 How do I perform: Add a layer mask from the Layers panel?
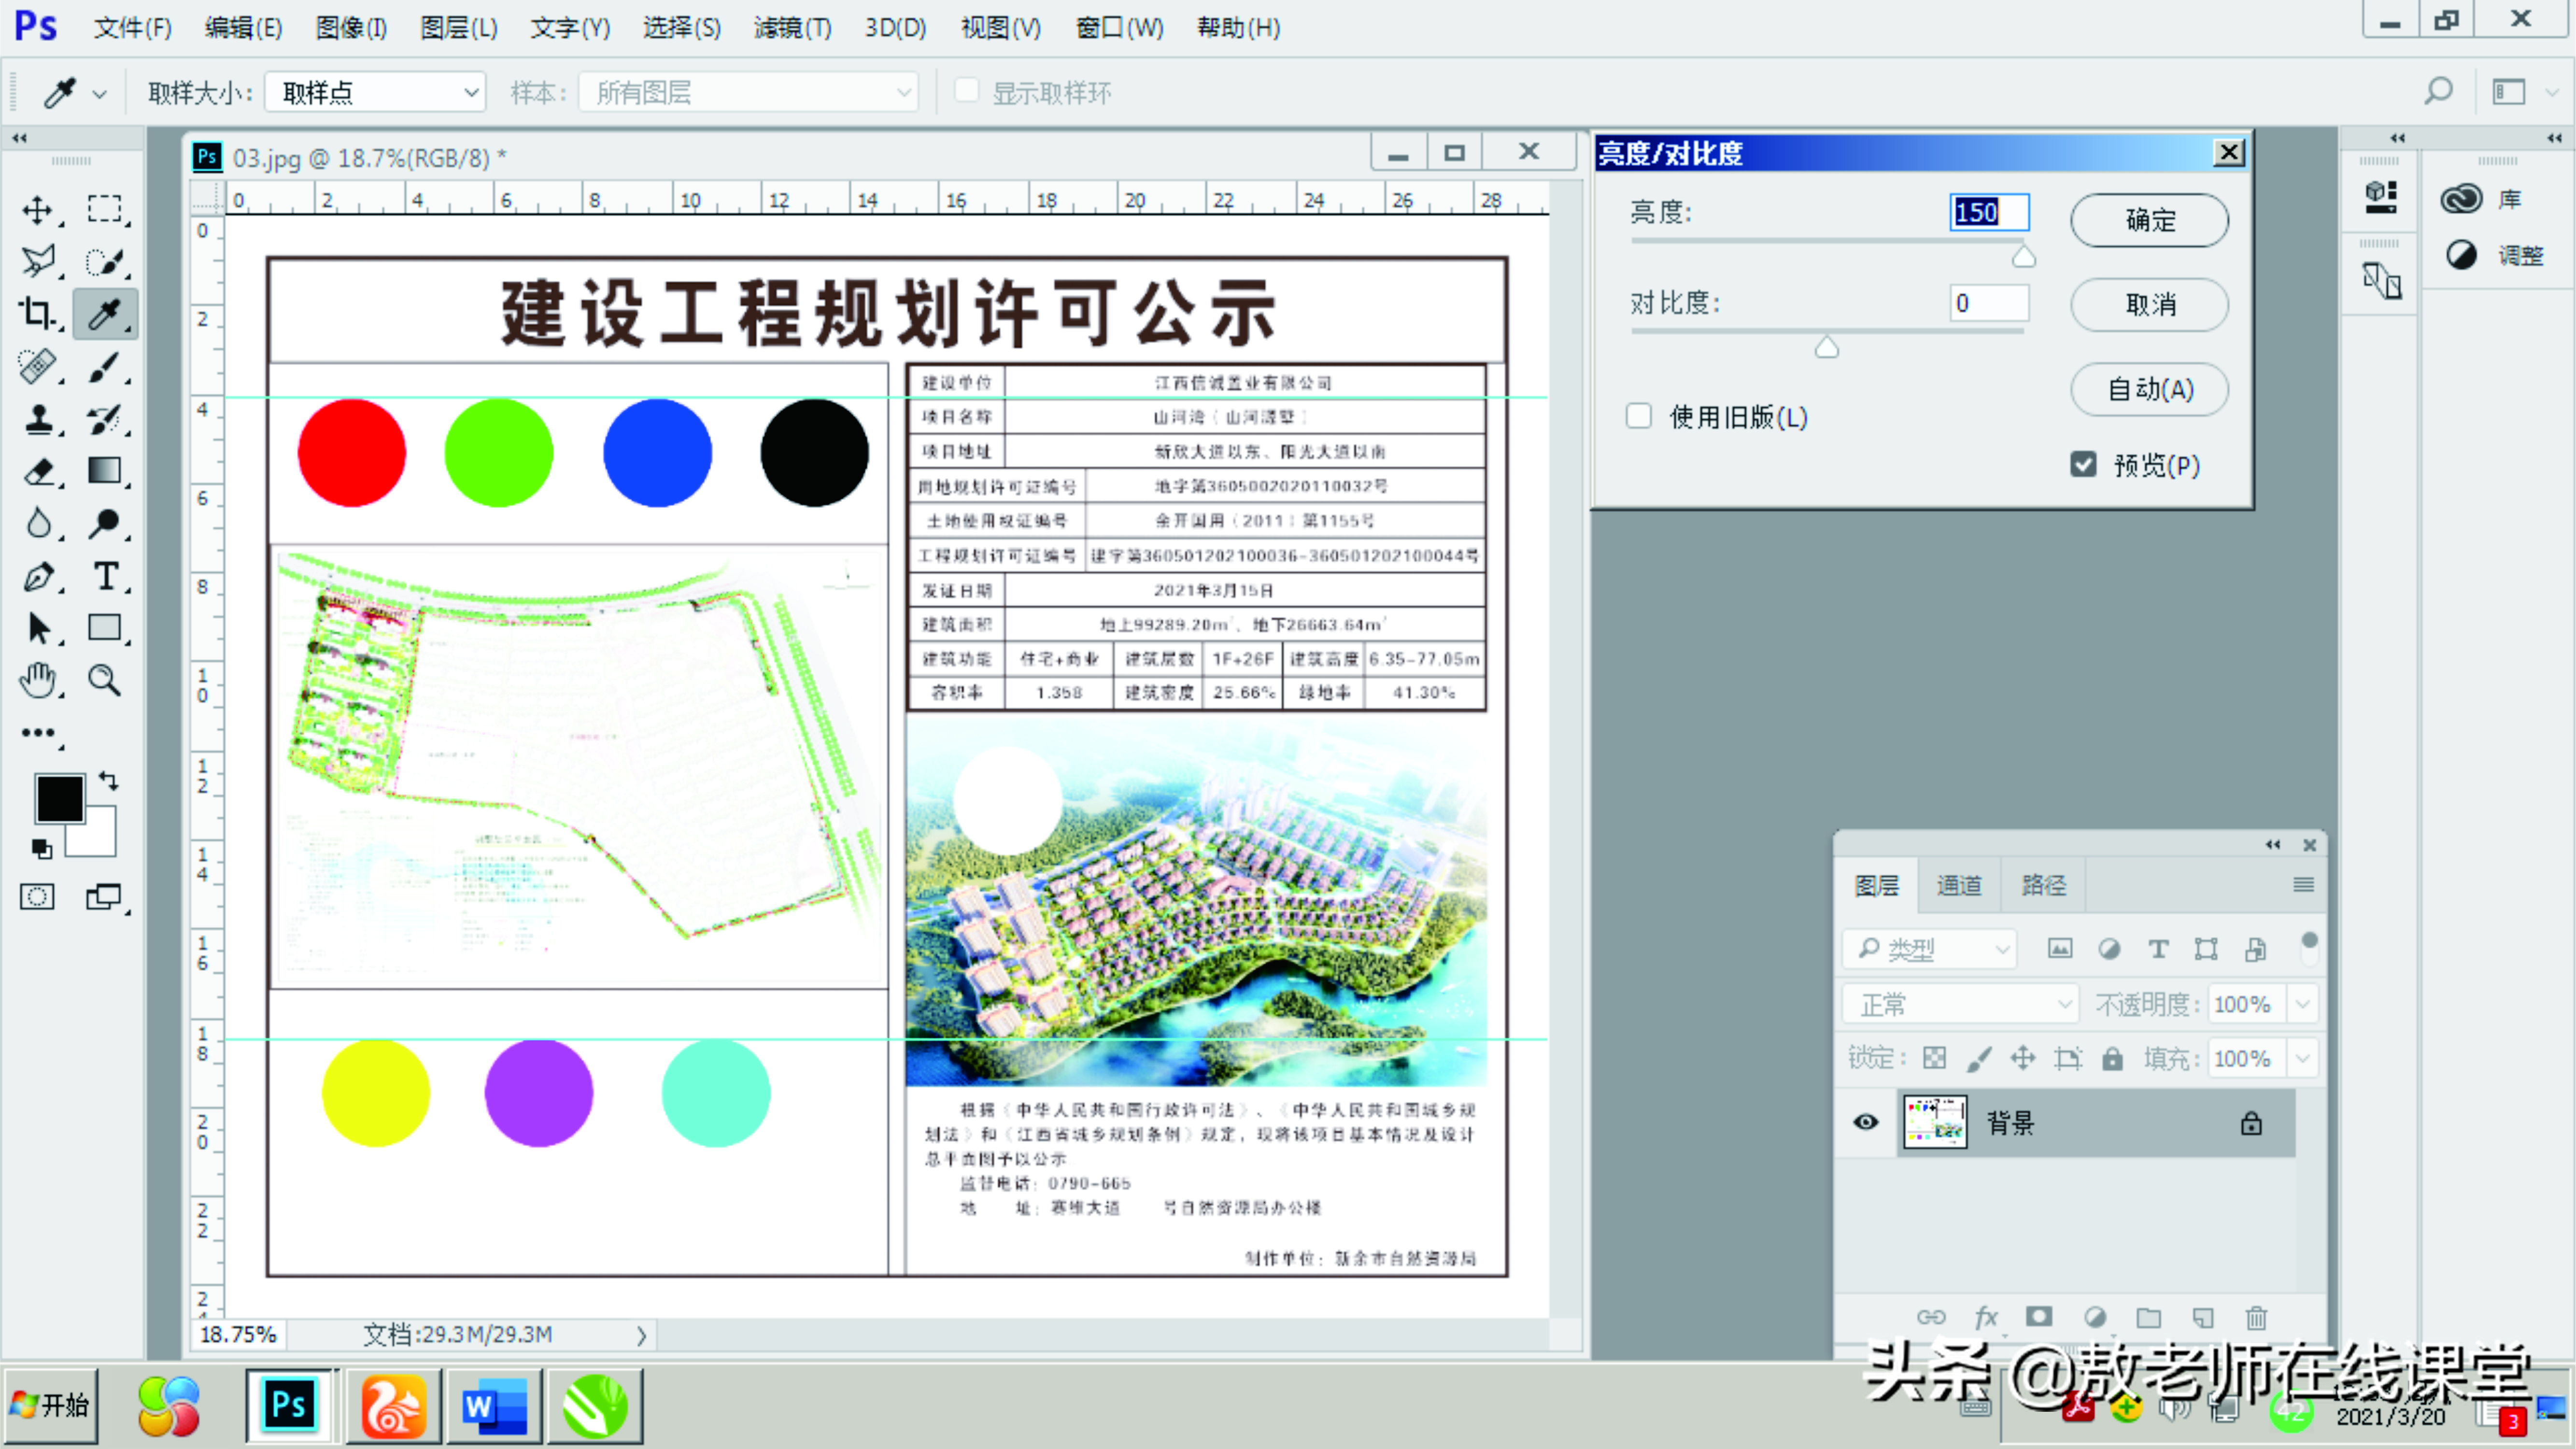[2040, 1318]
